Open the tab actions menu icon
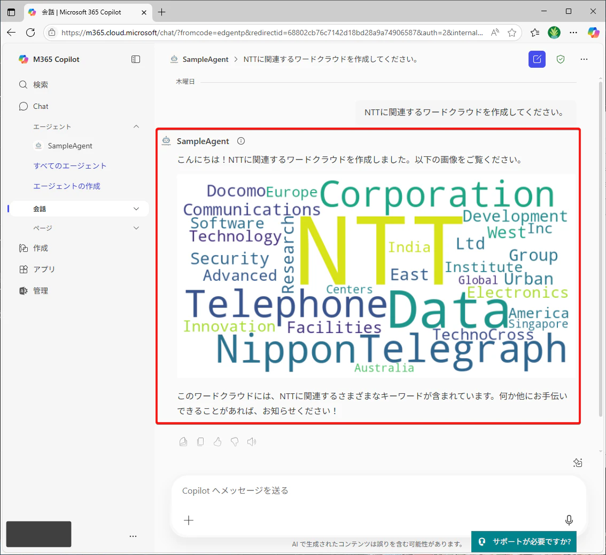The image size is (606, 555). click(11, 12)
